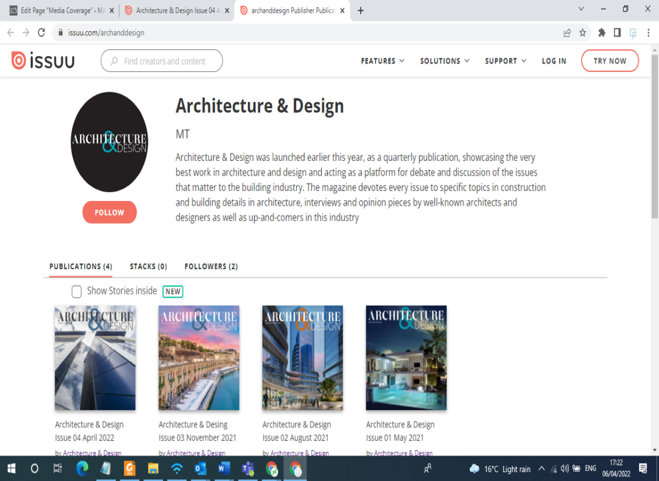
Task: Open the Windows Start menu
Action: [11, 468]
